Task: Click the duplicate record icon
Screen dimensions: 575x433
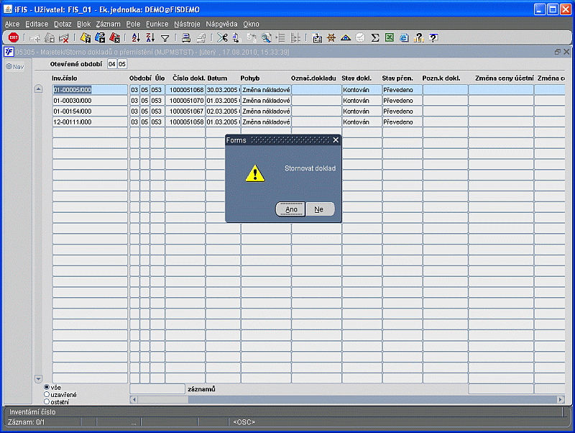Action: point(50,38)
